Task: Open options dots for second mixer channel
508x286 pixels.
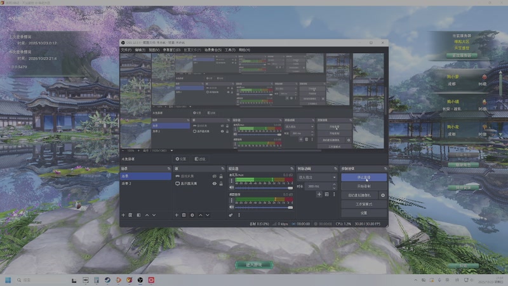Action: pos(232,200)
